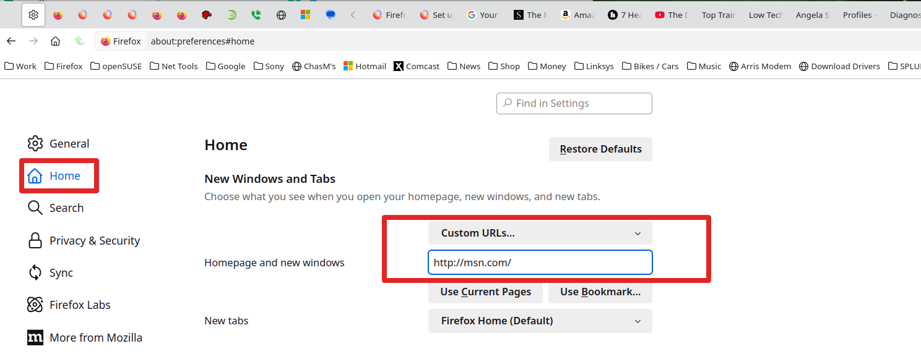The image size is (921, 362).
Task: Click the Restore Defaults button
Action: pyautogui.click(x=600, y=149)
